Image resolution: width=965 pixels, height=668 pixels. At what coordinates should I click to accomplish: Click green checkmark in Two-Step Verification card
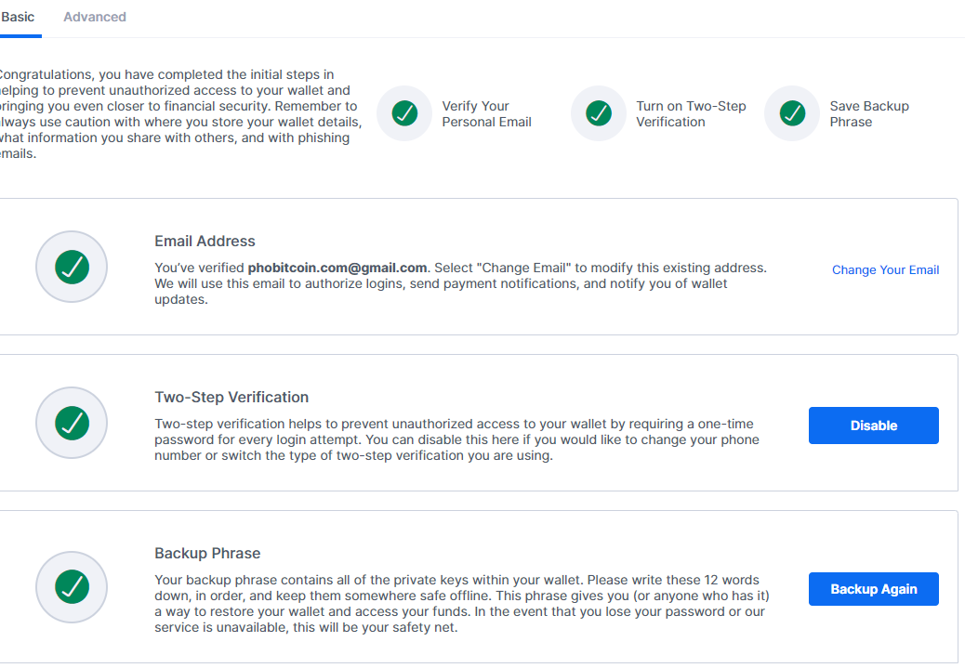[x=72, y=424]
